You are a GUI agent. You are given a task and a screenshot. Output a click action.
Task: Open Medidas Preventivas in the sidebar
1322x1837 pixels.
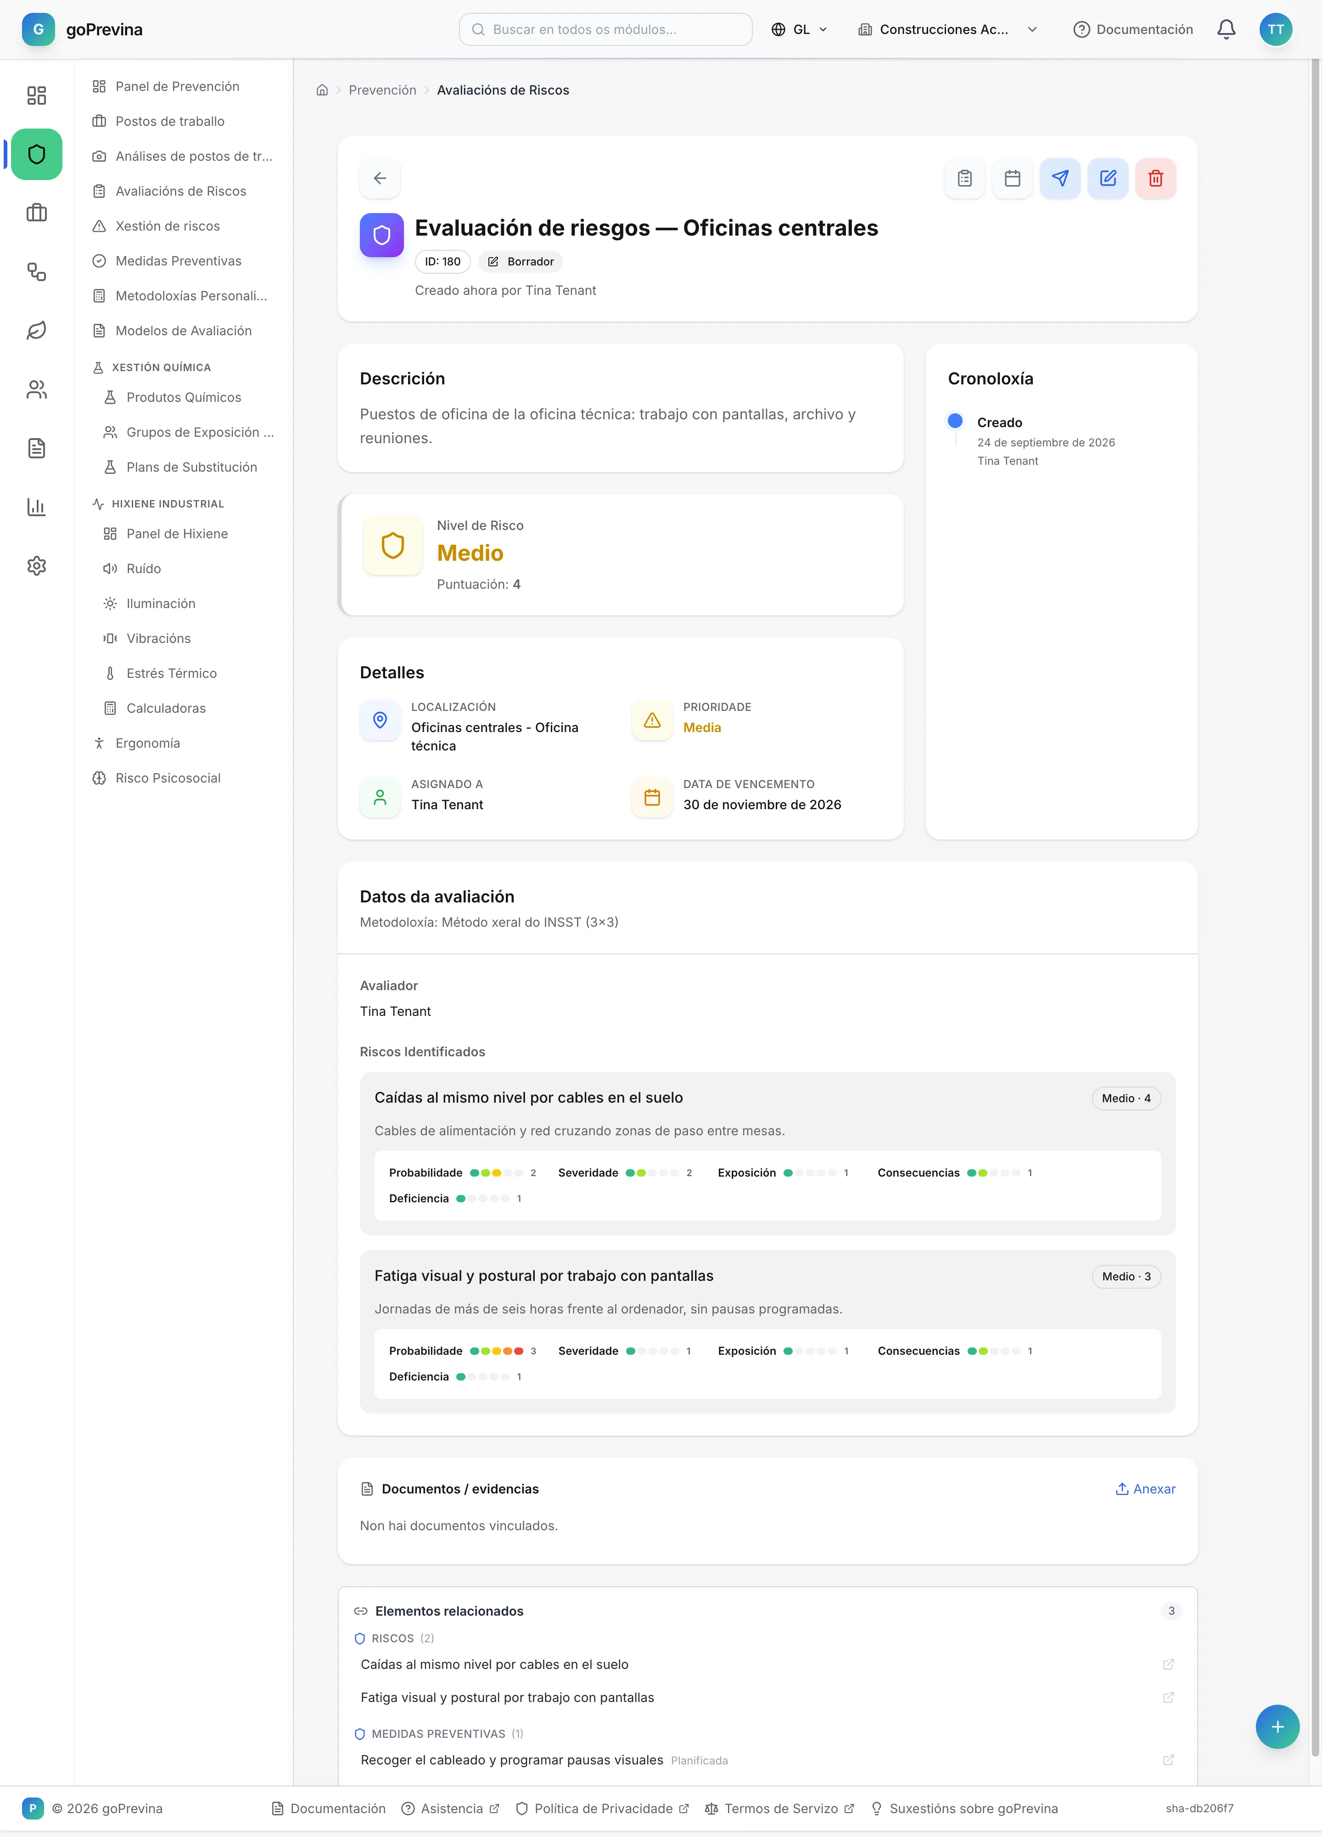183,261
